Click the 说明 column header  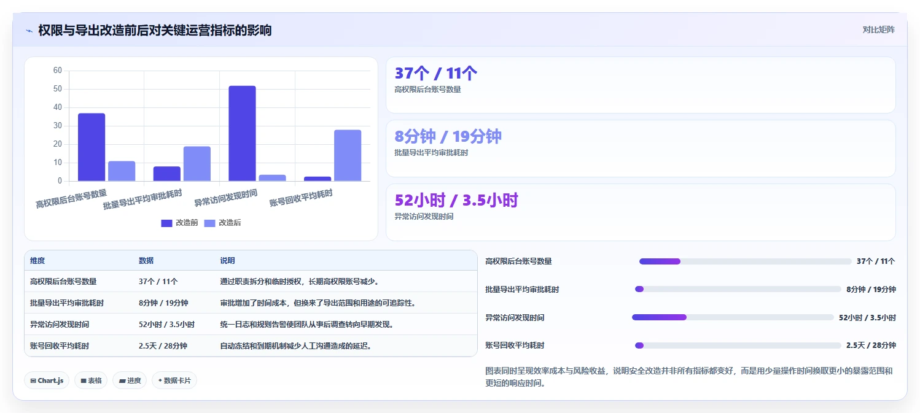[x=227, y=261]
